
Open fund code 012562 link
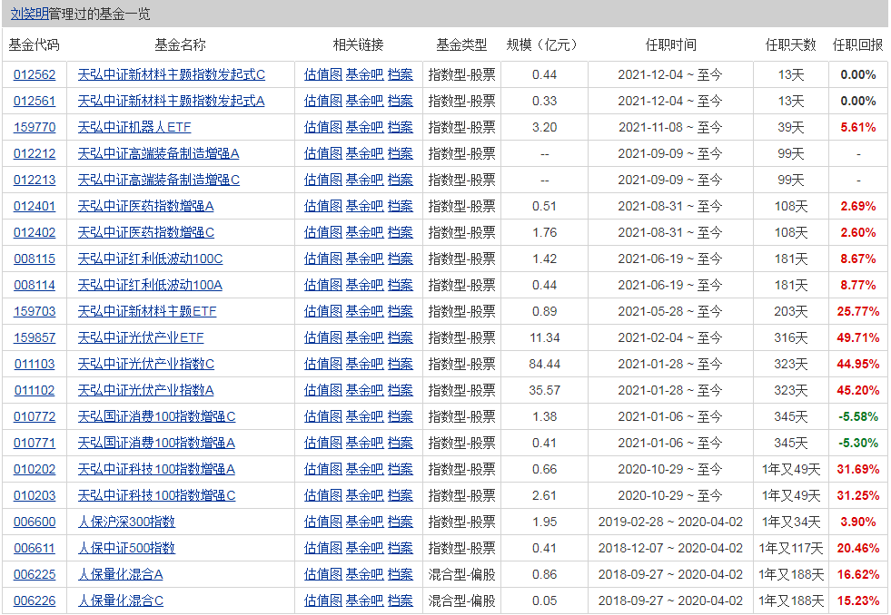[35, 74]
